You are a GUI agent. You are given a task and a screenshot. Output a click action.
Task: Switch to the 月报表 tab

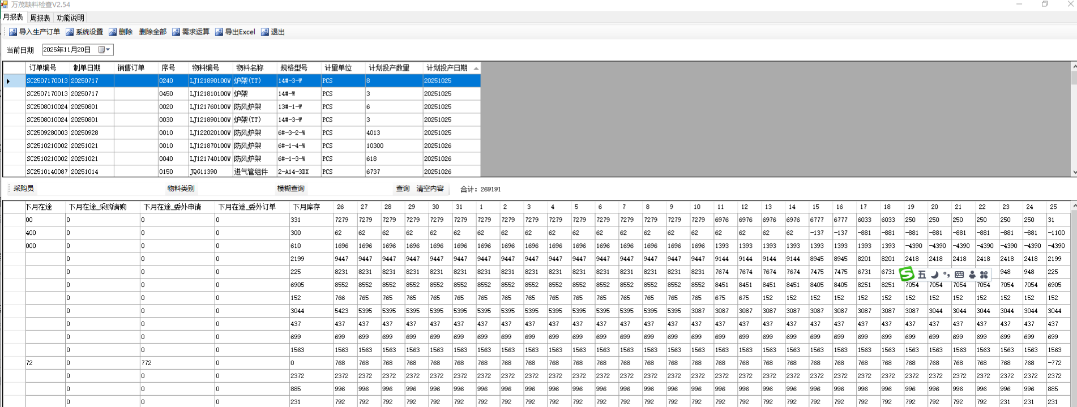[13, 18]
